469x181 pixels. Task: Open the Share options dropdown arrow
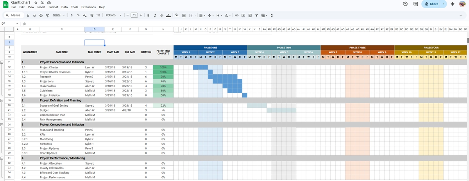point(444,4)
